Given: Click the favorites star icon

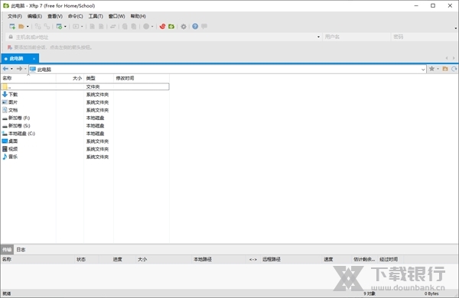Looking at the screenshot, I should click(x=431, y=69).
